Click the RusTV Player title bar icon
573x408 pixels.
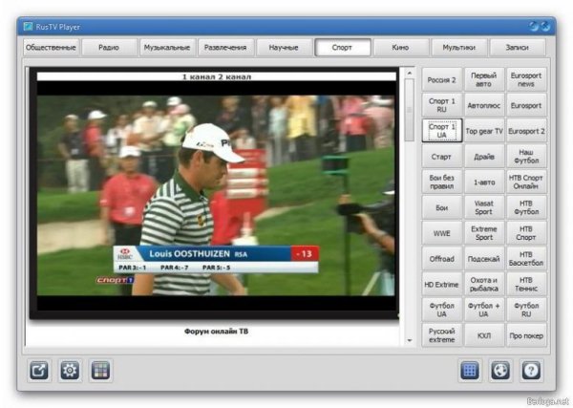(28, 27)
